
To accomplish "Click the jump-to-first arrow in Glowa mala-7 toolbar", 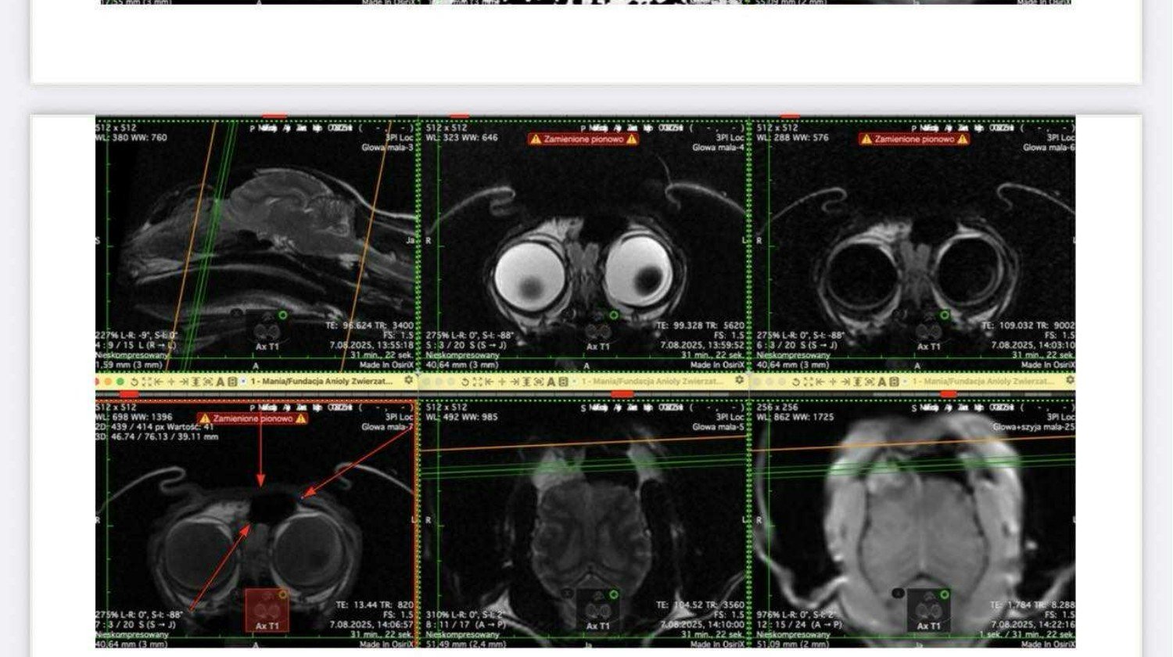I will (159, 382).
